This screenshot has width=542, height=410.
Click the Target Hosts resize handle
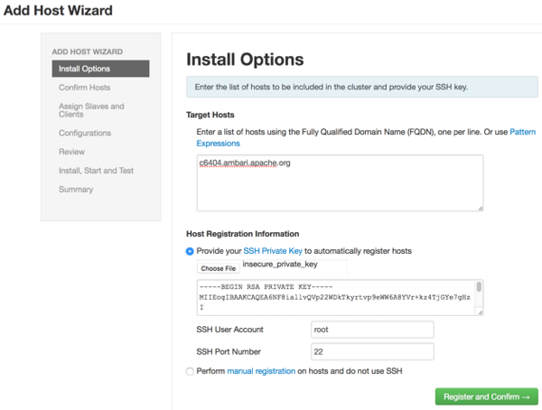pos(480,208)
